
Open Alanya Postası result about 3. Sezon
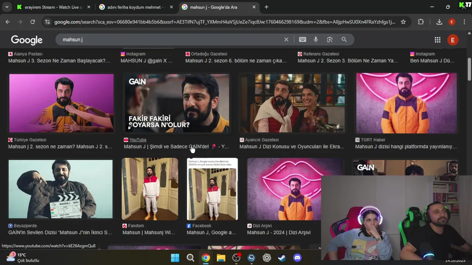coord(59,61)
